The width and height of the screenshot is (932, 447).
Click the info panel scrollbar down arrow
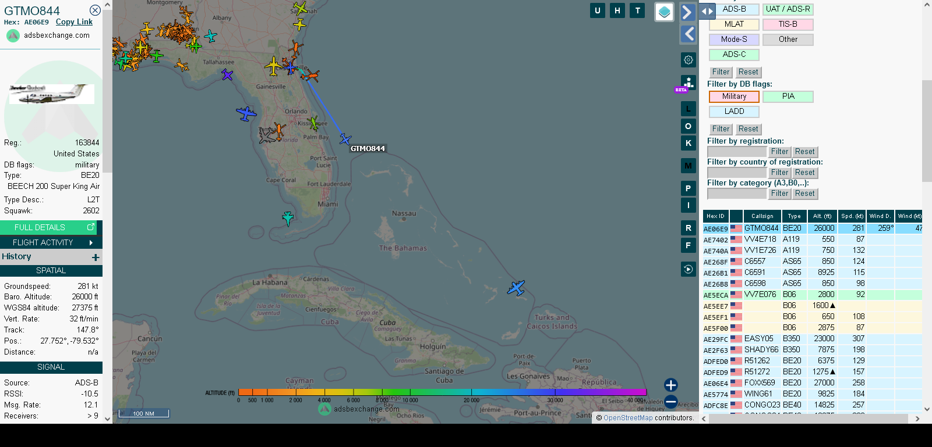pyautogui.click(x=107, y=419)
